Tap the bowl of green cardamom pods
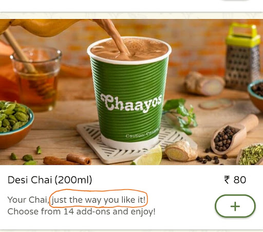 tap(15, 124)
